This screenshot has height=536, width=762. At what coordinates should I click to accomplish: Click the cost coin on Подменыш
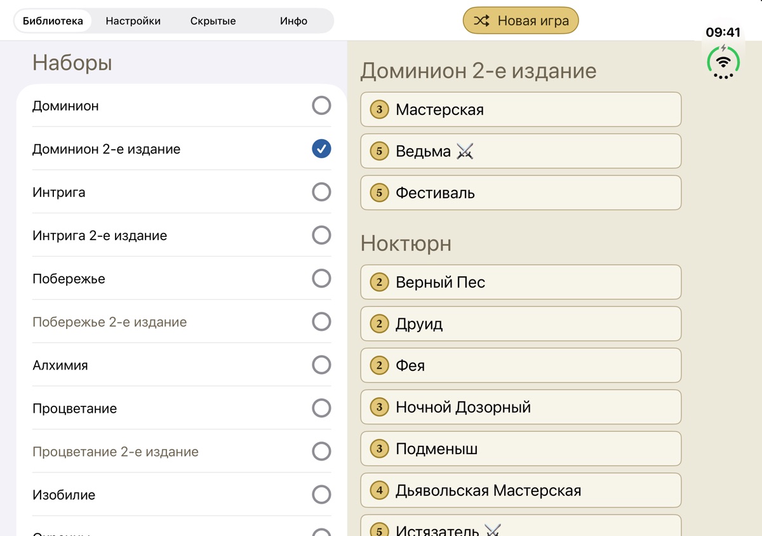(379, 448)
